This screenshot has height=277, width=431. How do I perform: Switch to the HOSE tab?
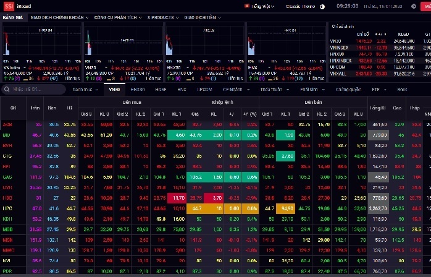161,89
